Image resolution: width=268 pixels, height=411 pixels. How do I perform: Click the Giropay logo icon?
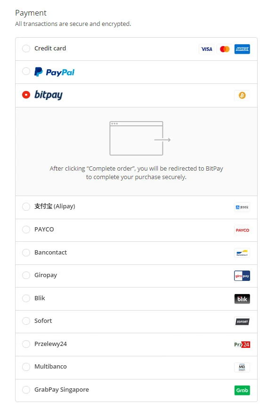coord(242,276)
